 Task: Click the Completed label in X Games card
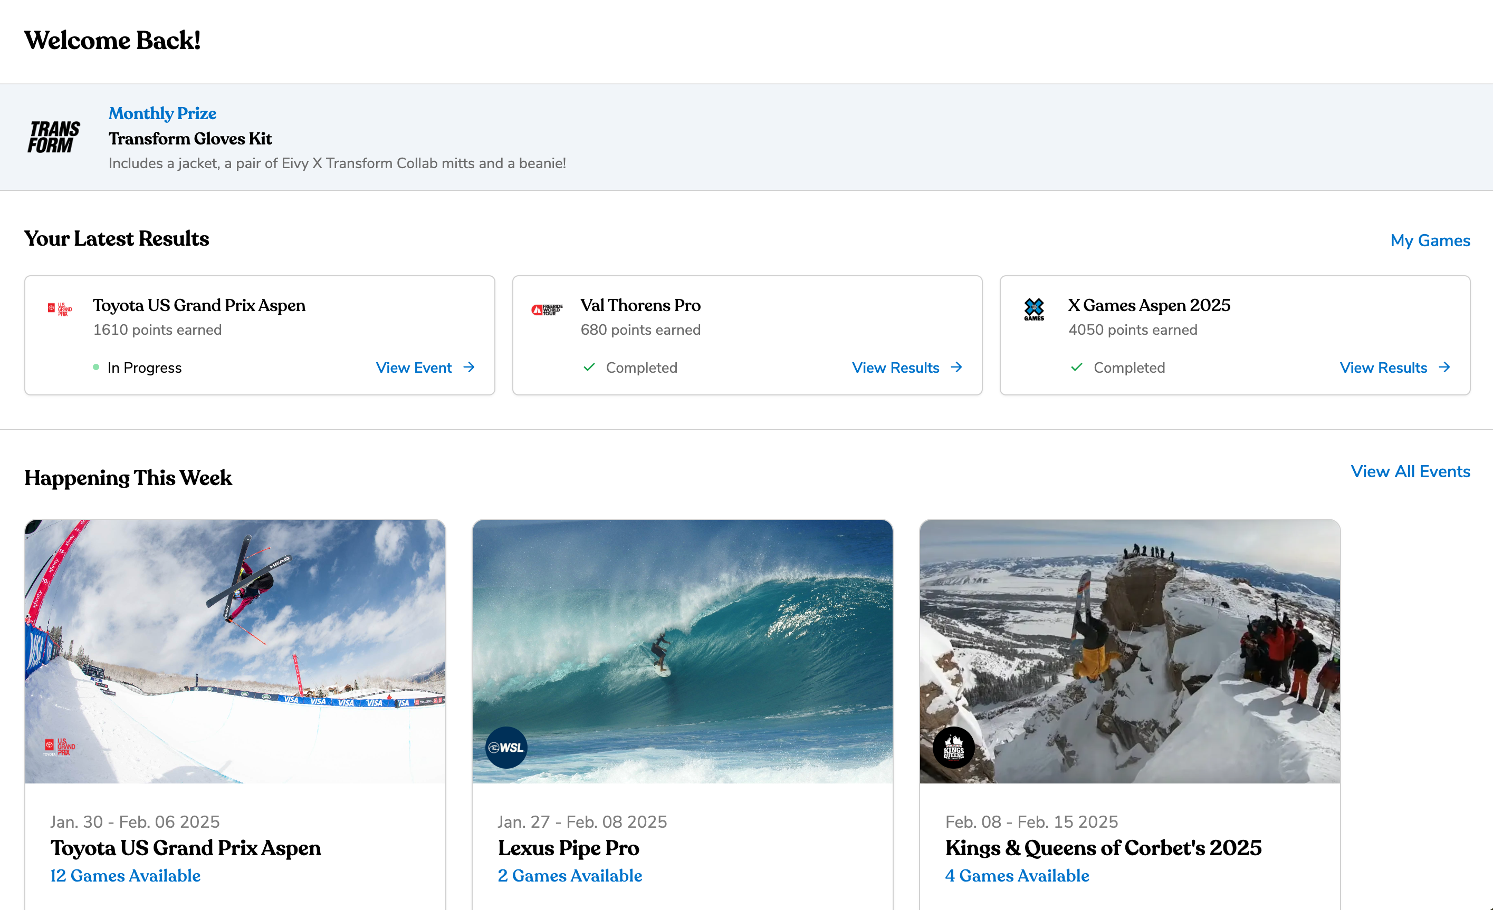[1130, 367]
